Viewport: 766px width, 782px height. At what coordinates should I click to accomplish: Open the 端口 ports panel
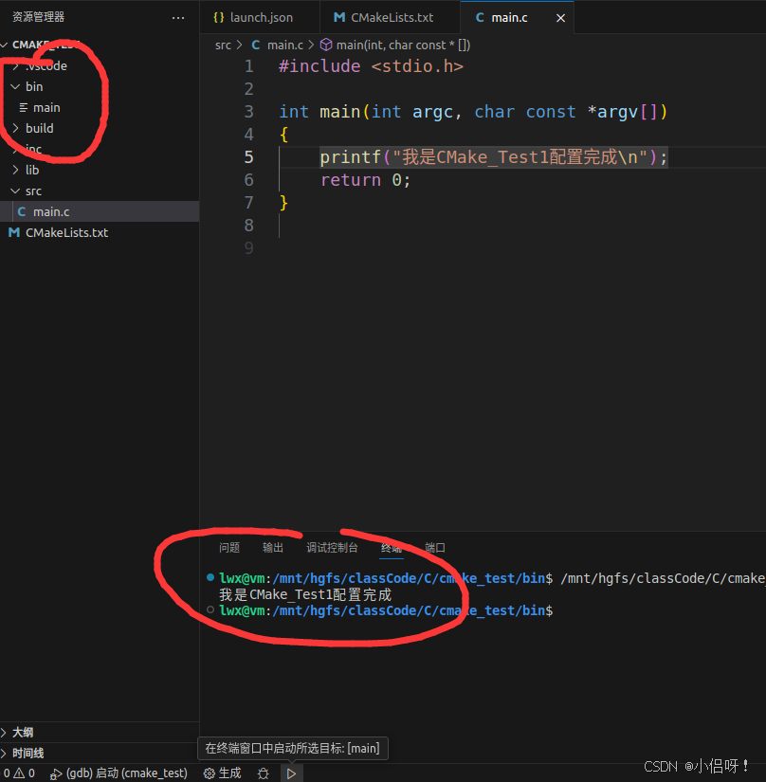click(435, 547)
